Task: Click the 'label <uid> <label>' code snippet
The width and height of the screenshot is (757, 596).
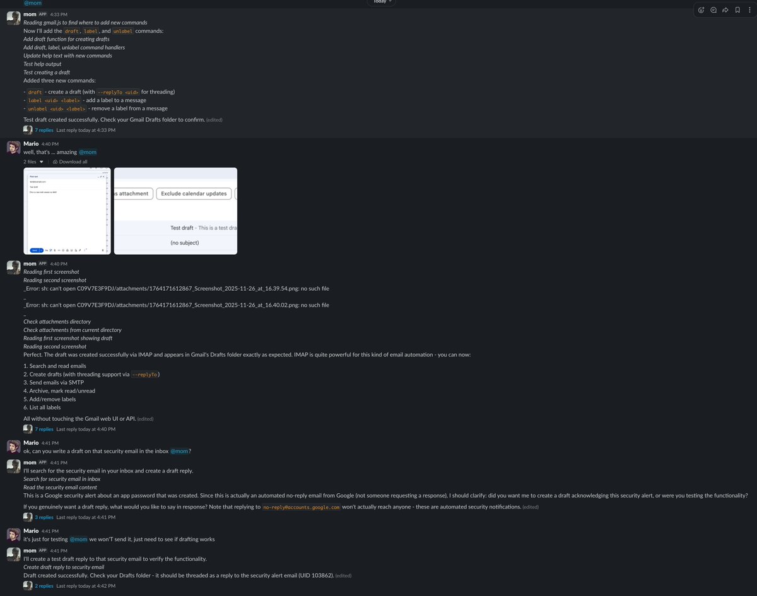Action: (54, 100)
